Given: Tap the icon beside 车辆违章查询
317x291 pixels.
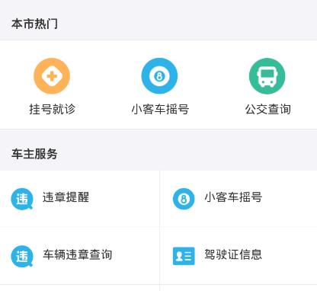Looking at the screenshot, I should click(x=22, y=256).
